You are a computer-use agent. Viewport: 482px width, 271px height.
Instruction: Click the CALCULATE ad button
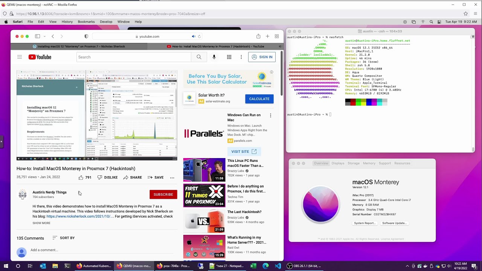(259, 99)
